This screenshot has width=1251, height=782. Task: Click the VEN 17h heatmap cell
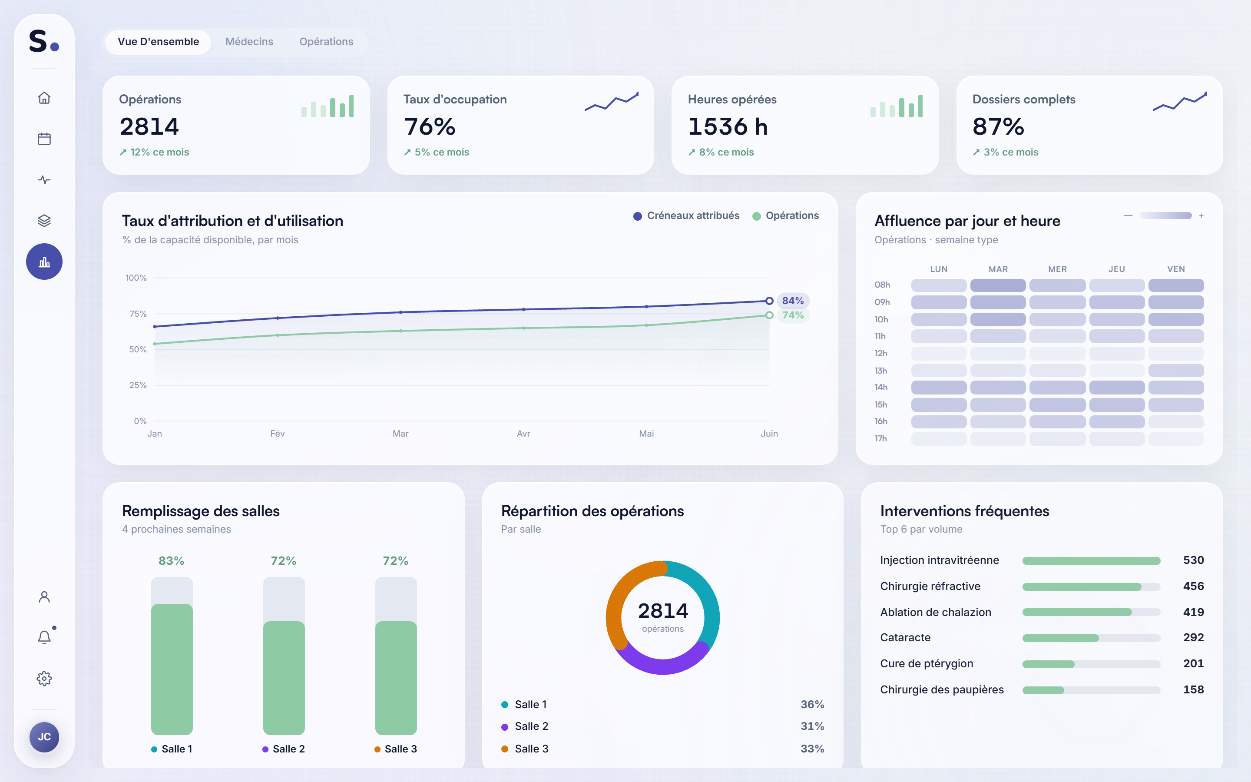point(1176,439)
